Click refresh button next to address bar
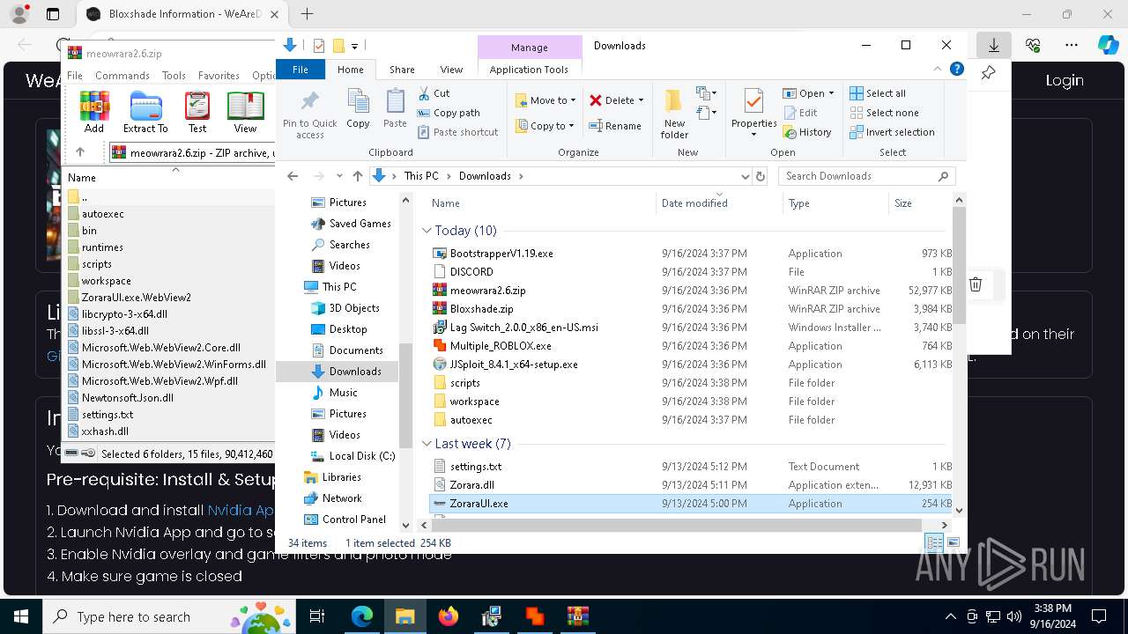1128x634 pixels. click(761, 176)
